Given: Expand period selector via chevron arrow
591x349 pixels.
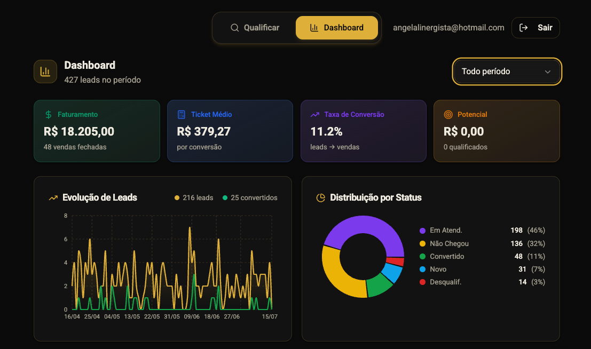Looking at the screenshot, I should 548,72.
